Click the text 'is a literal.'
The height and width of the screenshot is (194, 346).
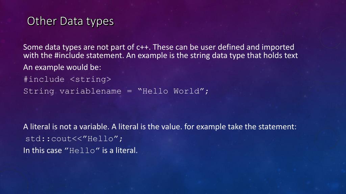point(120,151)
